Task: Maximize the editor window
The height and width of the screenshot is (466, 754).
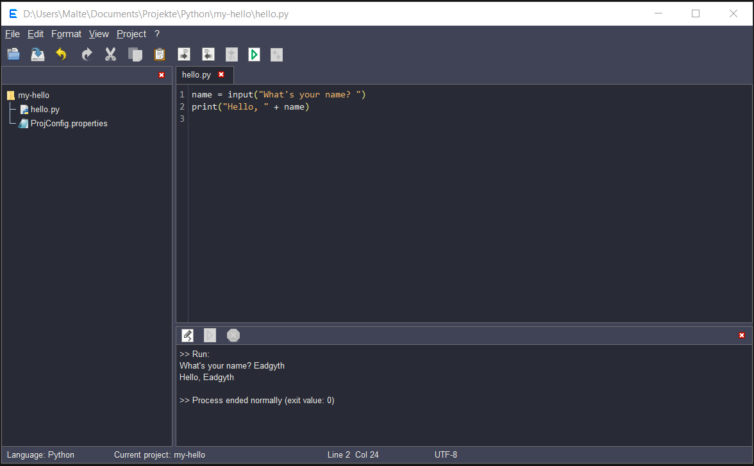Action: click(x=695, y=13)
